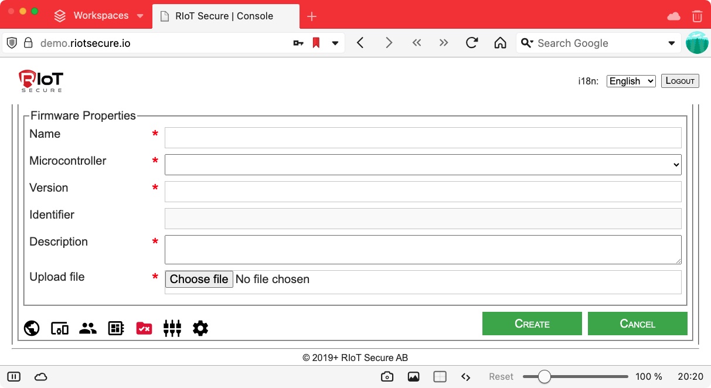Screen dimensions: 711x388
Task: Click the firmware Name input field
Action: pyautogui.click(x=423, y=138)
